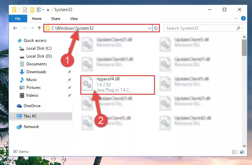Click the Downloads blue arrow icon
This screenshot has width=252, height=165.
click(22, 72)
